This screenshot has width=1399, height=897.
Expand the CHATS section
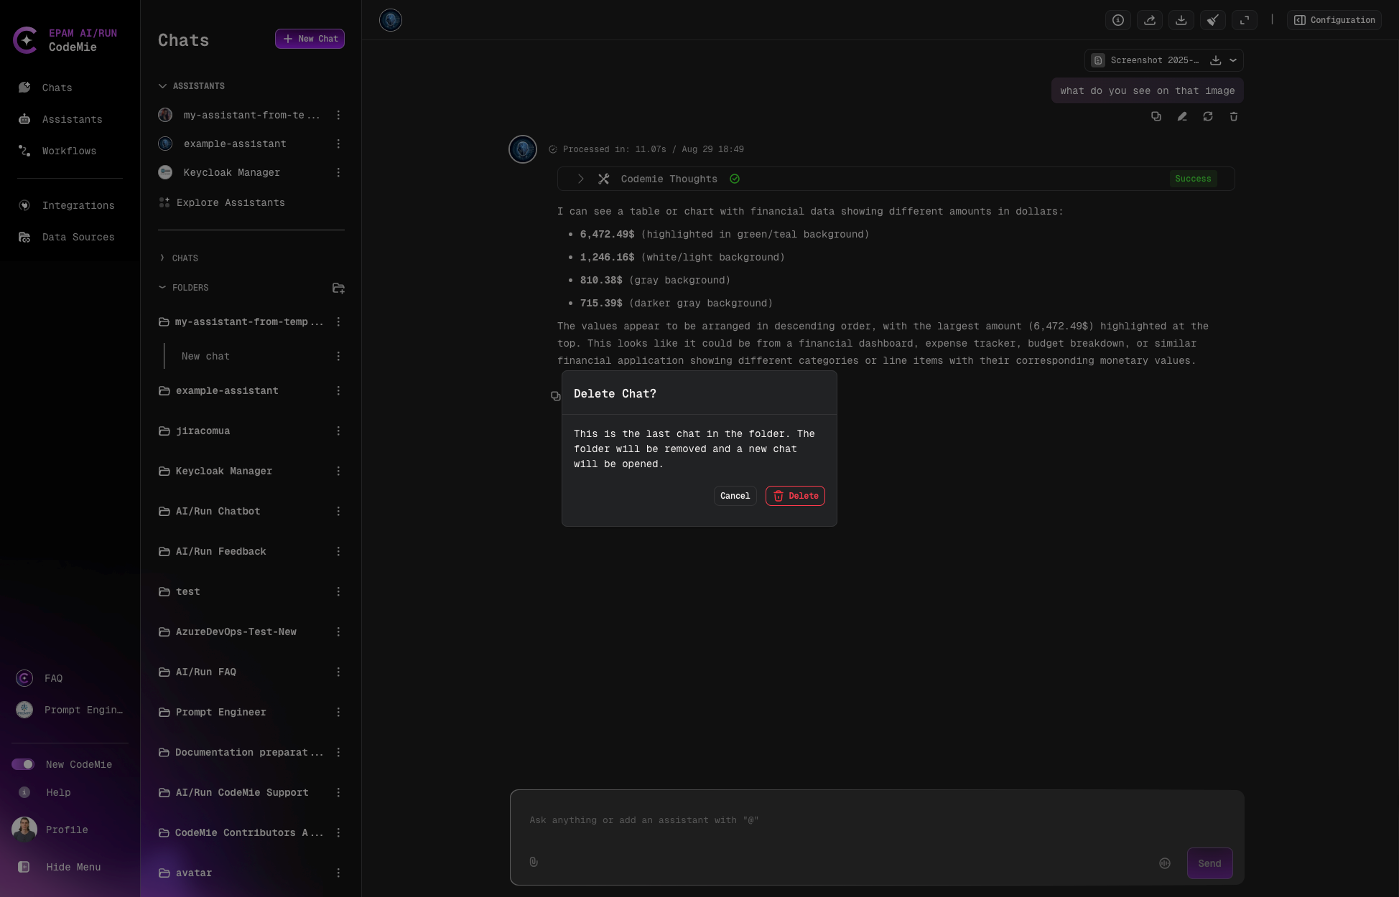tap(162, 258)
